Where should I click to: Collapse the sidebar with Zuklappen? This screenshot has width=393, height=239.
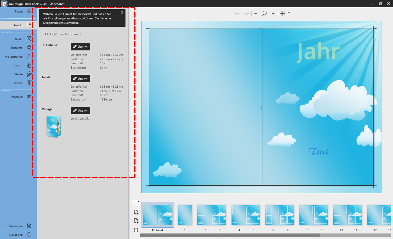[x=29, y=235]
